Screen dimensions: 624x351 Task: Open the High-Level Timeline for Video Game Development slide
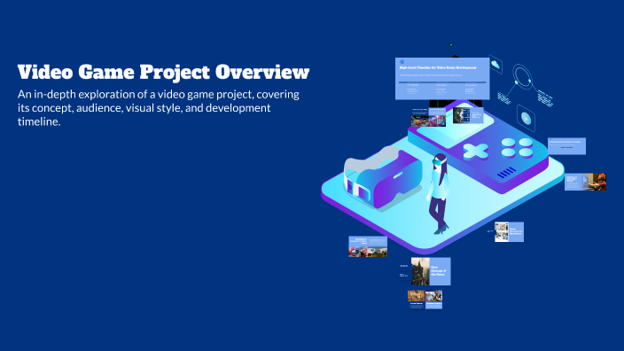point(442,78)
